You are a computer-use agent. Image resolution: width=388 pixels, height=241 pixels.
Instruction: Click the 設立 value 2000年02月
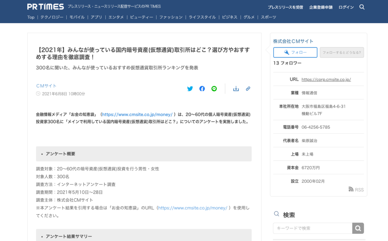point(313,181)
